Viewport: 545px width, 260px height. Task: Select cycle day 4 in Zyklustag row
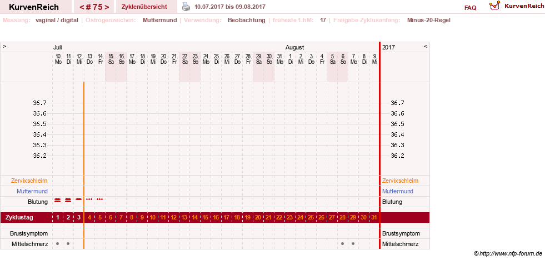(x=89, y=218)
